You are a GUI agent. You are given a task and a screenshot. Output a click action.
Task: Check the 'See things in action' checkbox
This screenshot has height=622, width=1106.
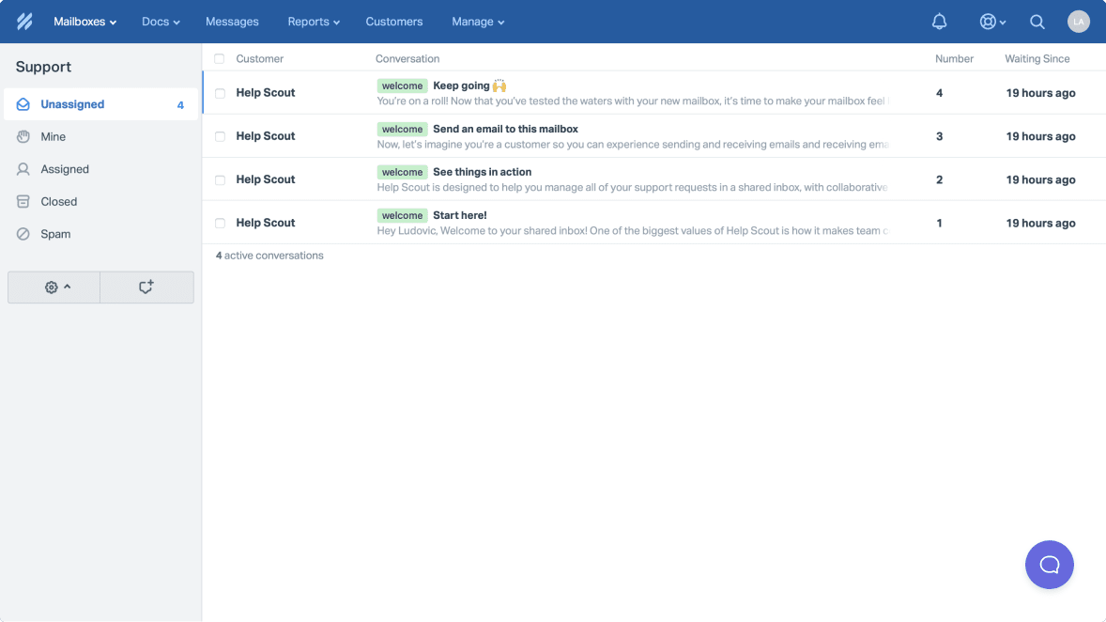(220, 180)
